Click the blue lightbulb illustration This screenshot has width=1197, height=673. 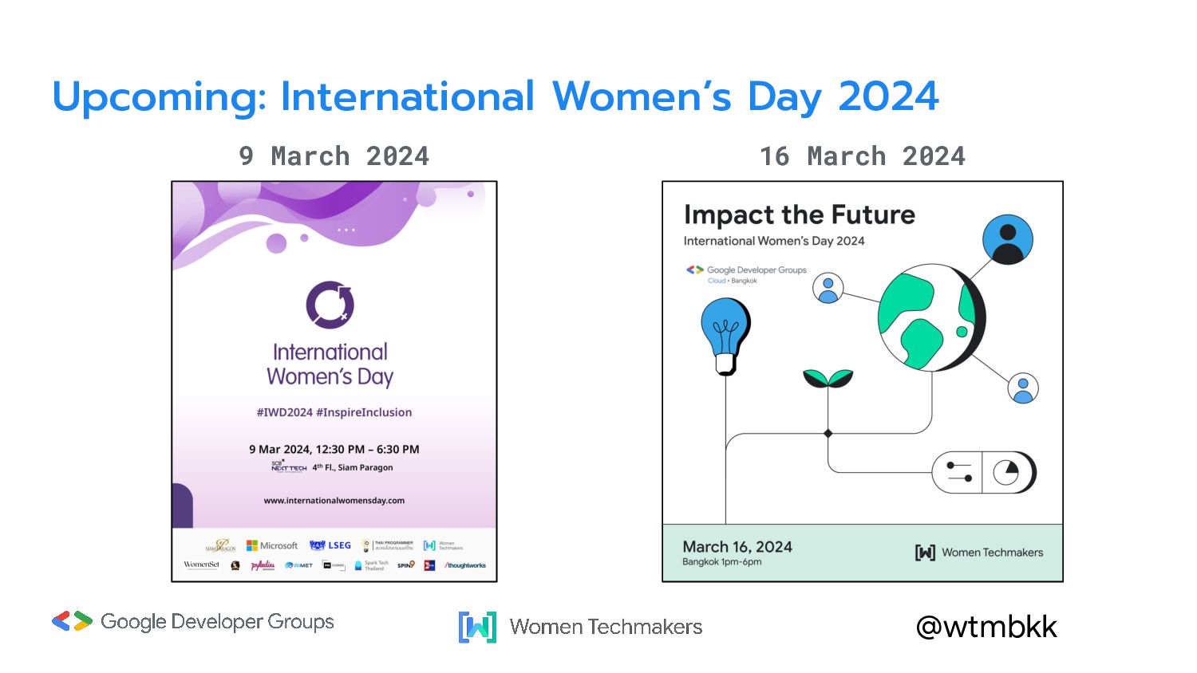click(x=725, y=336)
